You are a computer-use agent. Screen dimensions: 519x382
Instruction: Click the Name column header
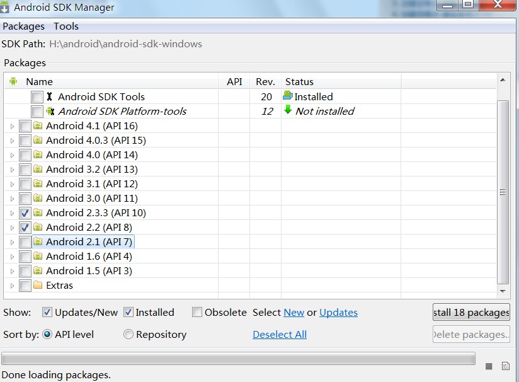click(x=111, y=81)
